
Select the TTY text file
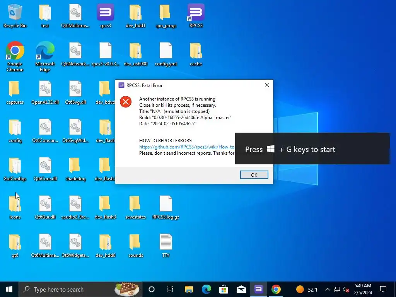click(166, 246)
